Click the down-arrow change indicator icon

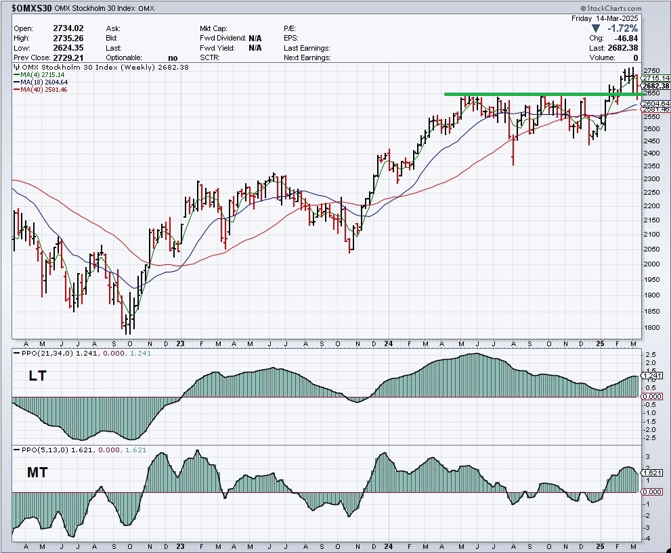pyautogui.click(x=596, y=28)
